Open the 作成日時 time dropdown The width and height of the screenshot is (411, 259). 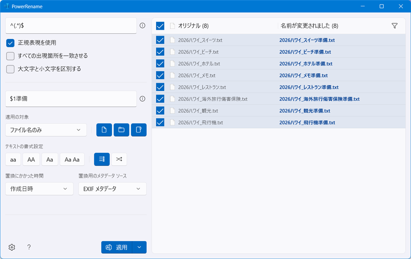click(x=39, y=189)
